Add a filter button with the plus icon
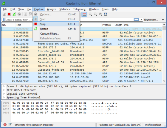The image size is (167, 128). pyautogui.click(x=163, y=20)
